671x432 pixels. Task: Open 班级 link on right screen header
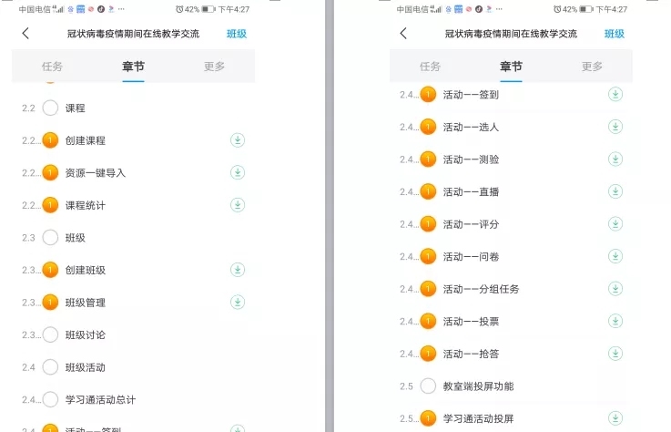(x=614, y=34)
